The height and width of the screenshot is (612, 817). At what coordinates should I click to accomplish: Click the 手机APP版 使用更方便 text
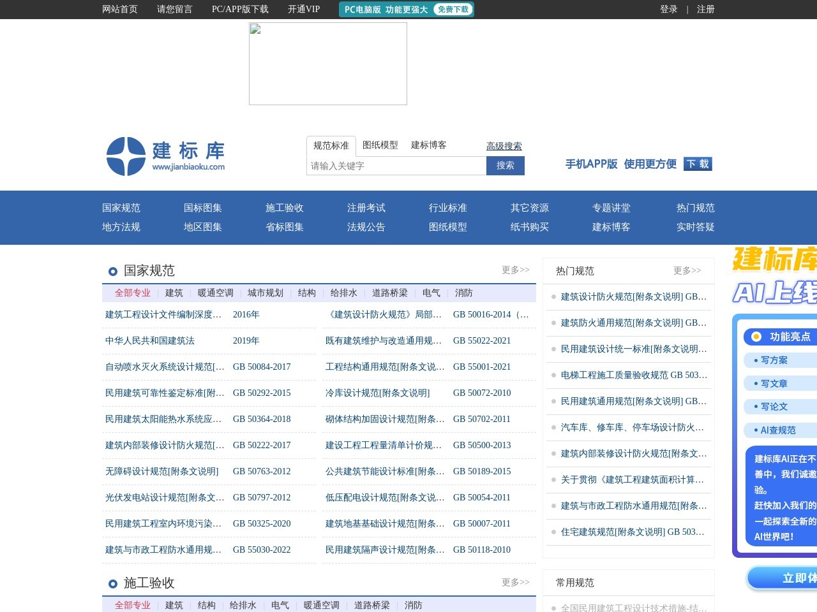point(621,164)
